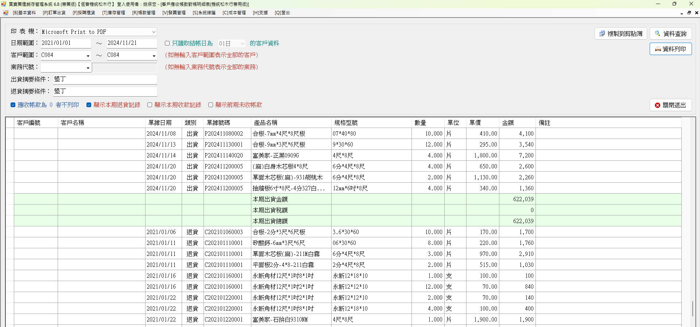Viewport: 700px width, 327px height.
Task: Click the inner window restore icon
Action: (x=689, y=13)
